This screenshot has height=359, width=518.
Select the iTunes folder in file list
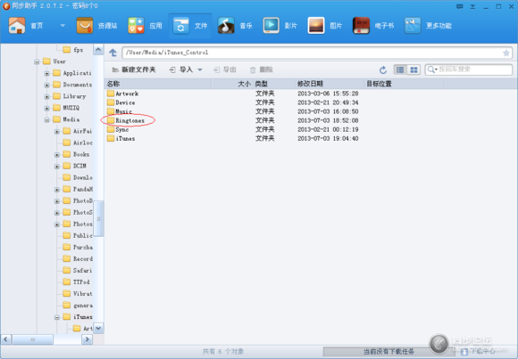(121, 138)
